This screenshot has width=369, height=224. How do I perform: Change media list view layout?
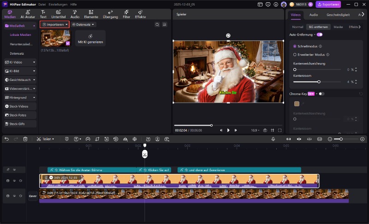click(x=165, y=24)
